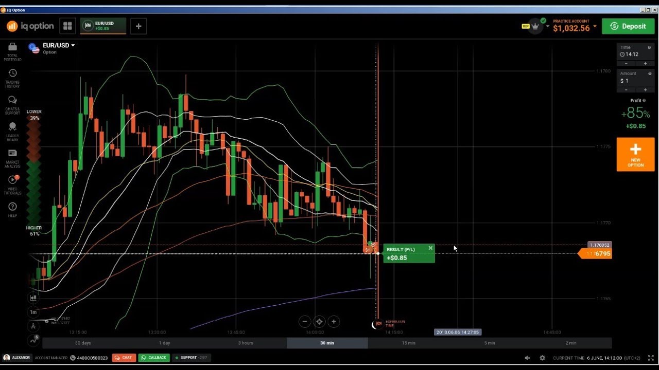Click the Higher 61% sentiment label

pyautogui.click(x=34, y=231)
